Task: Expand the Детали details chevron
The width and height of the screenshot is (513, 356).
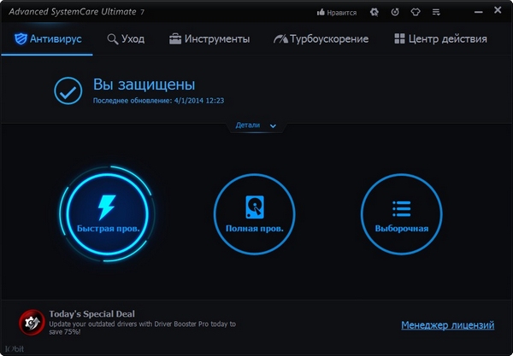Action: click(273, 125)
